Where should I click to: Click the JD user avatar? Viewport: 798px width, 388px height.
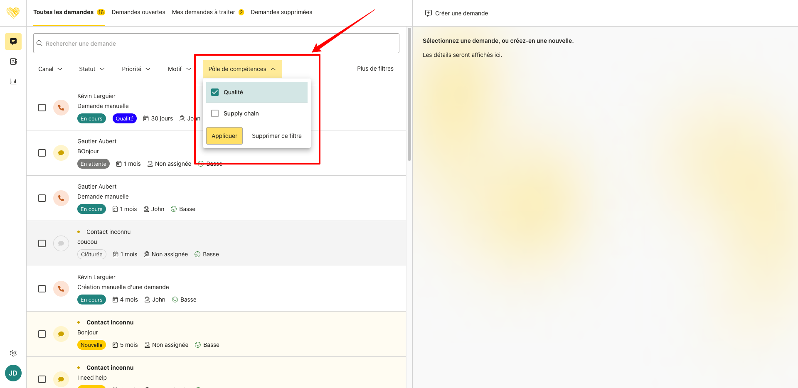[x=13, y=373]
